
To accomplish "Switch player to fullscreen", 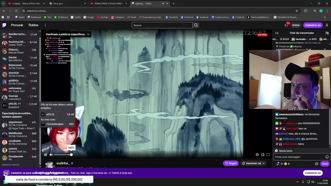I will (268, 155).
